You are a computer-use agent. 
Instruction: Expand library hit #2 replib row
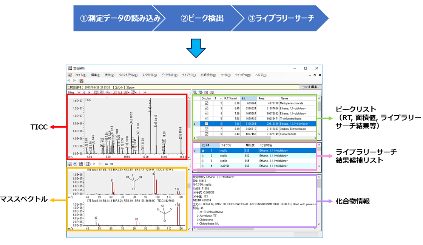tap(203, 155)
